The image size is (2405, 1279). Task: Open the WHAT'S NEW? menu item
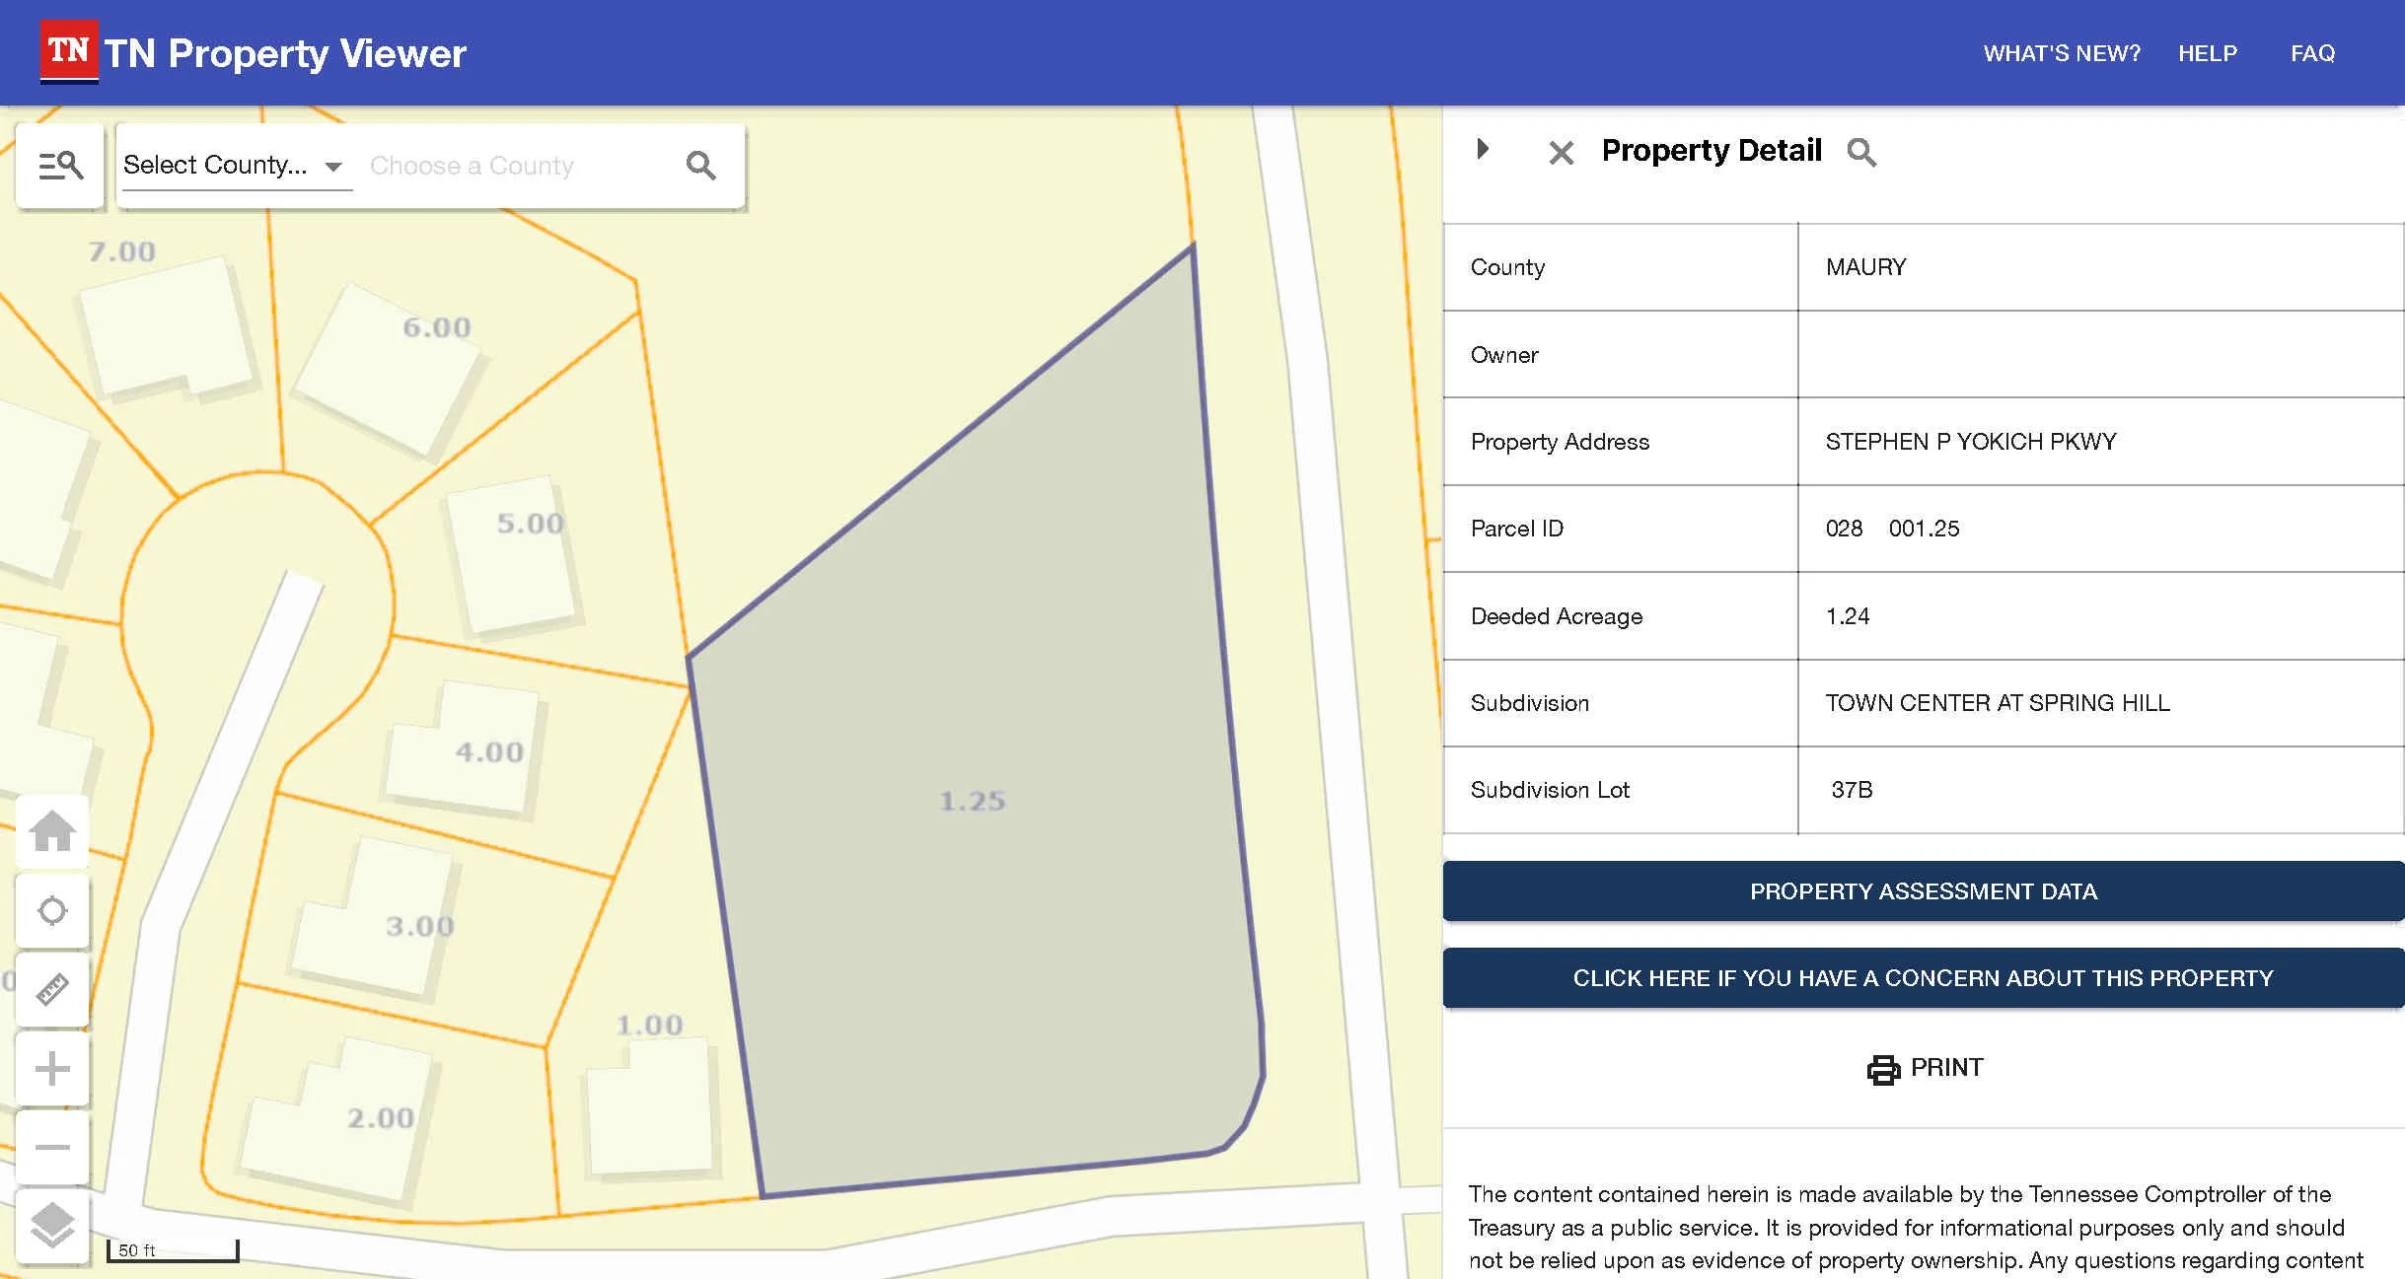[2062, 53]
